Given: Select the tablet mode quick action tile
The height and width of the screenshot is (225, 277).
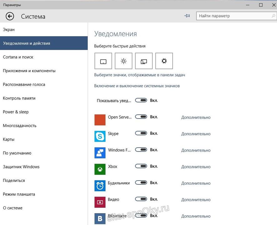Looking at the screenshot, I should tap(103, 61).
